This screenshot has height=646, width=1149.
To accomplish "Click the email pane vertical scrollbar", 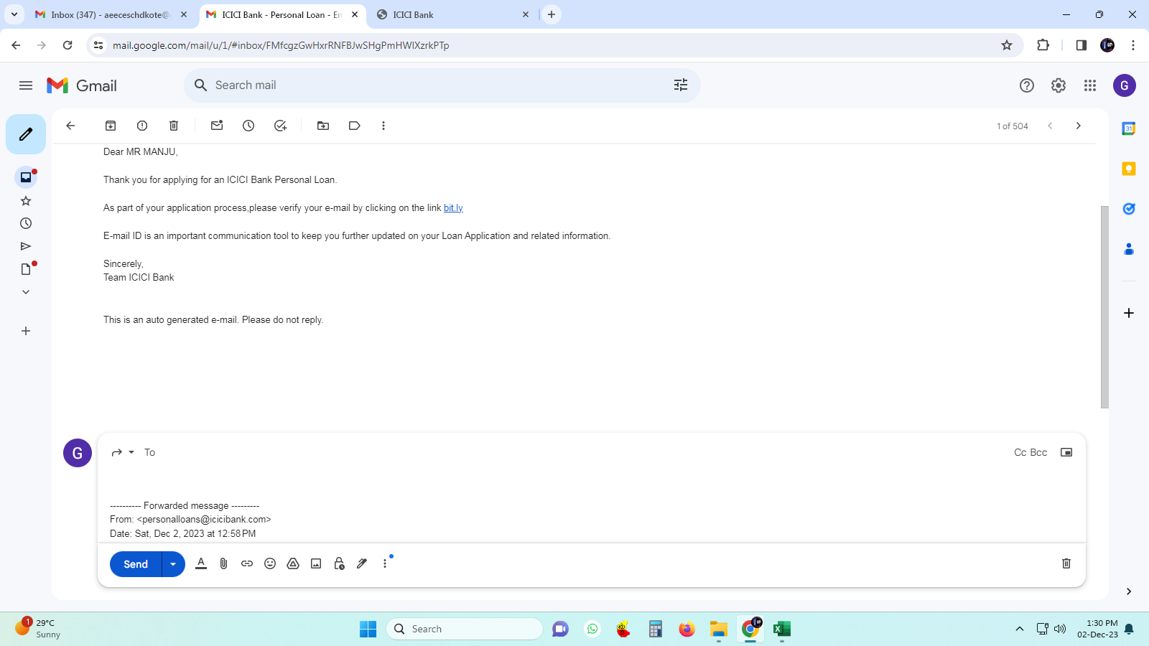I will [x=1104, y=307].
